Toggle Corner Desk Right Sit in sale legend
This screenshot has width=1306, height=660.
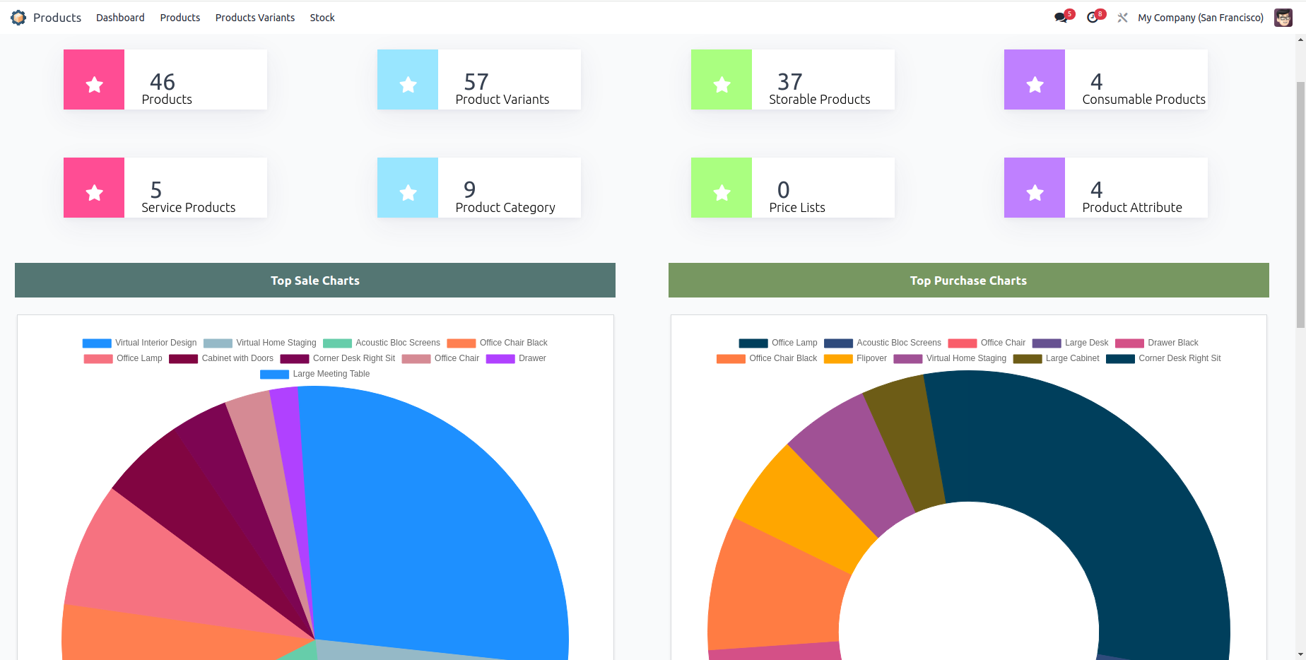point(338,358)
